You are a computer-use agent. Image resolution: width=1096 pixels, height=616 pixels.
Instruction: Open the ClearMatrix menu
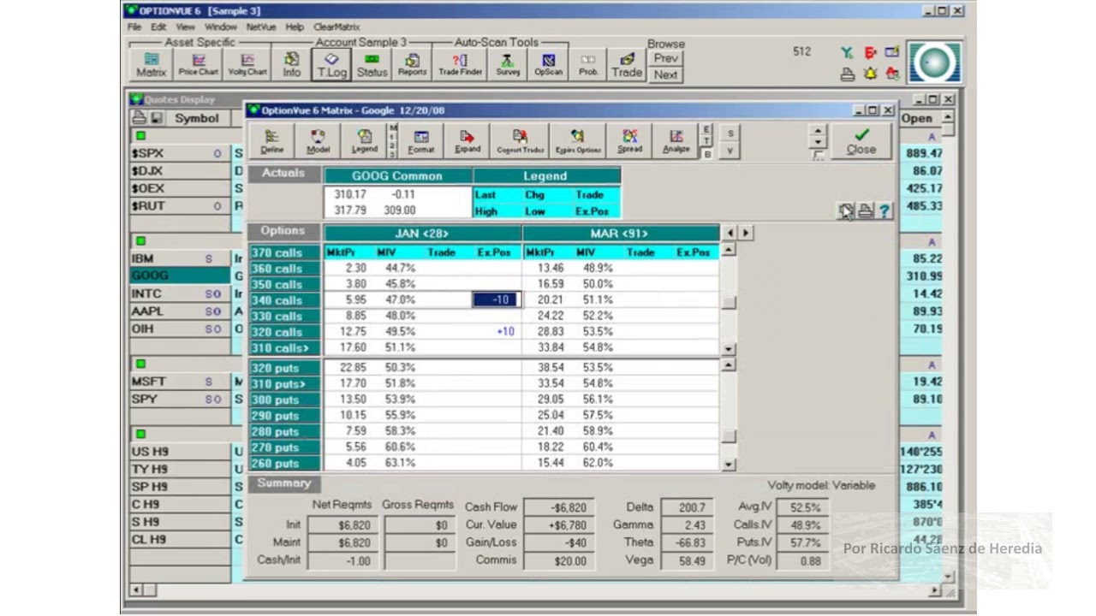tap(335, 27)
